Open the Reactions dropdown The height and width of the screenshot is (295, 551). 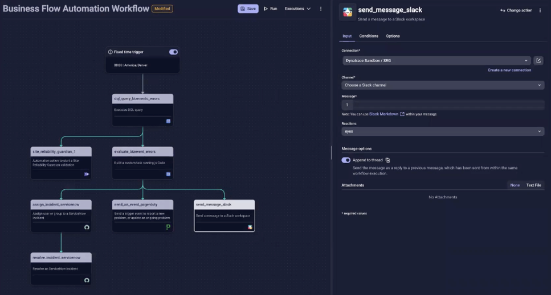[443, 131]
